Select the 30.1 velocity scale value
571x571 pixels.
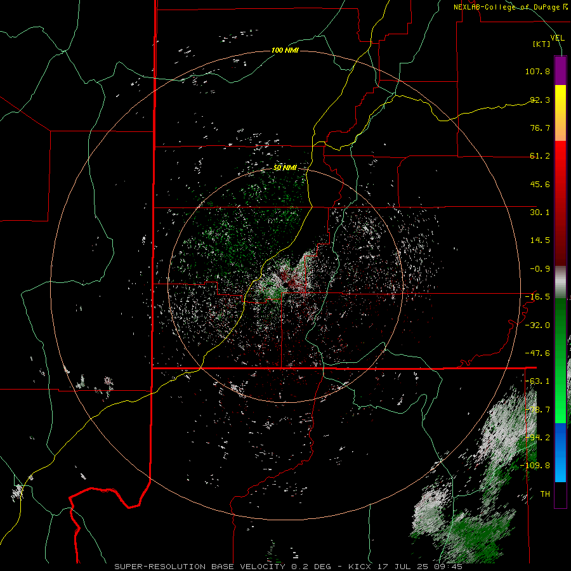540,213
